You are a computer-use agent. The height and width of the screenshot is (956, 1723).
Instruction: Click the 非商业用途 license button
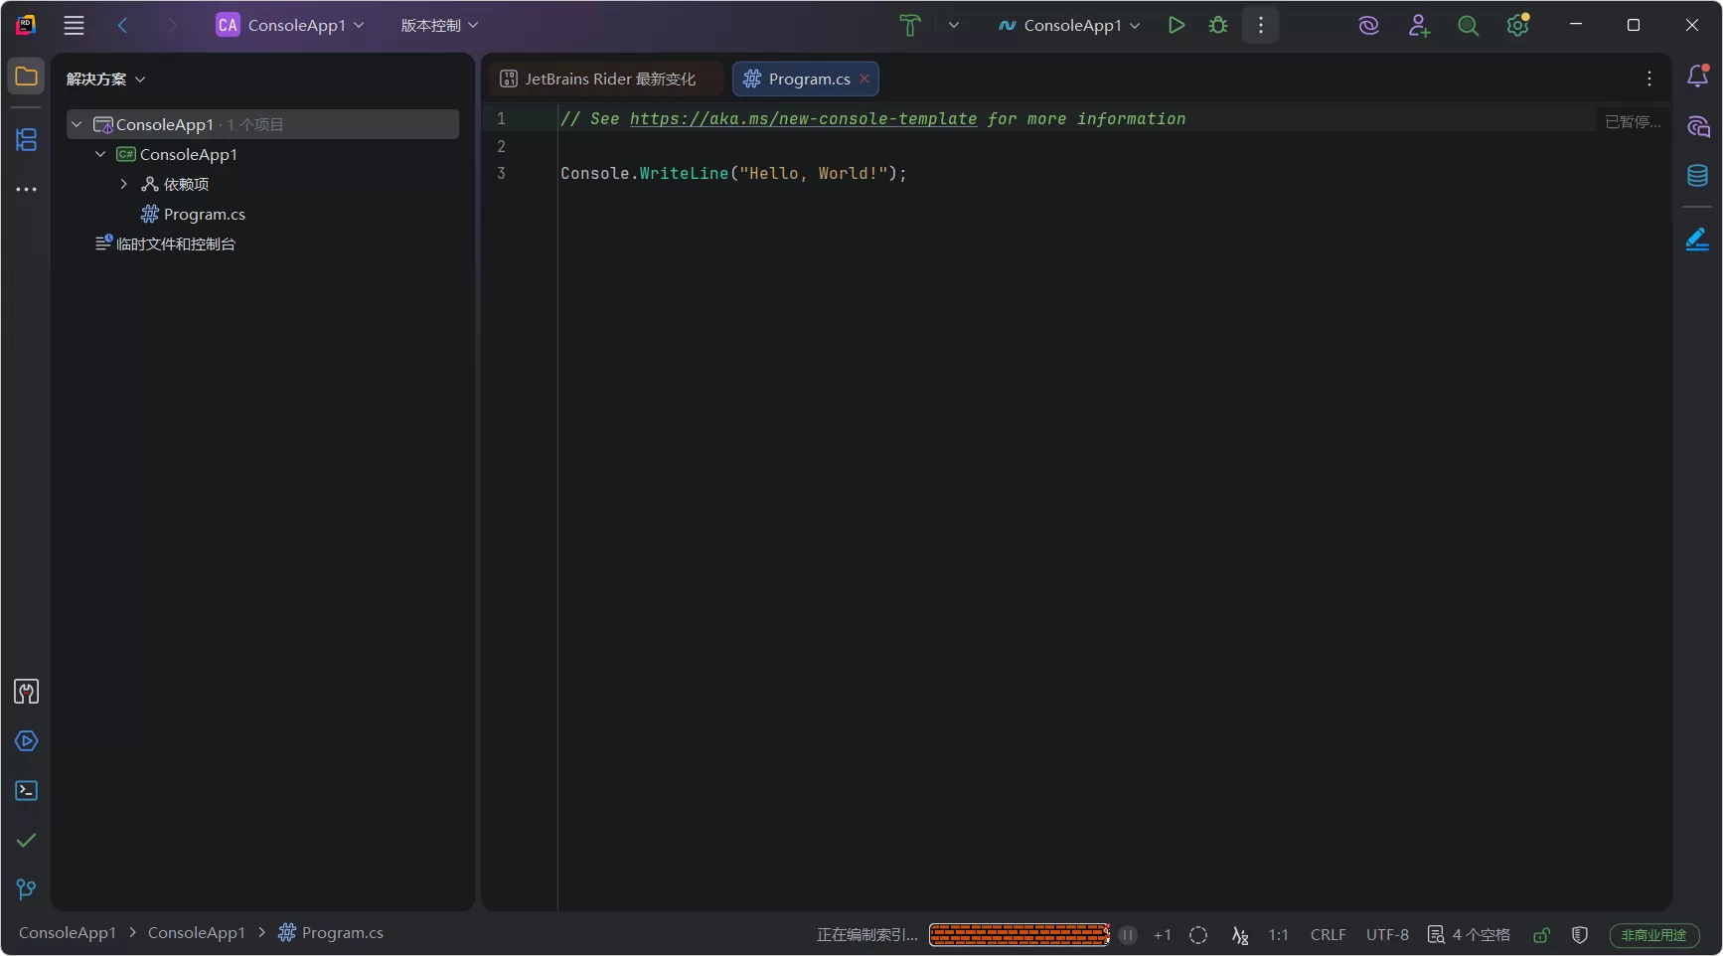pyautogui.click(x=1653, y=935)
